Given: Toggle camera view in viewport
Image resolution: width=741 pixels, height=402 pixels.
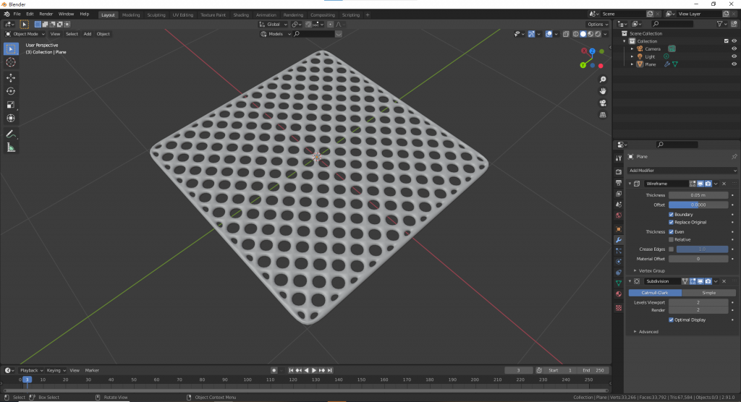Looking at the screenshot, I should click(x=603, y=103).
